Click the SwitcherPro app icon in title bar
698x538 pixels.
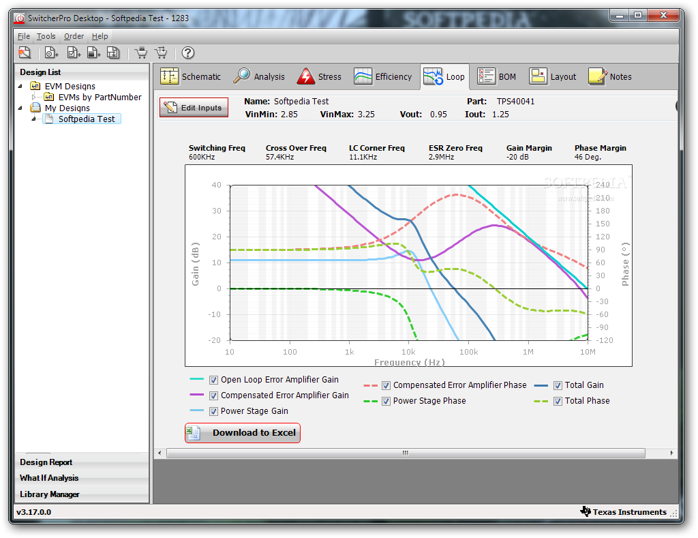pos(19,18)
